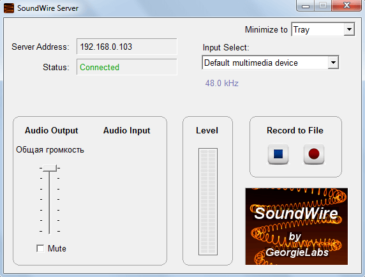This screenshot has height=277, width=365.
Task: Click the 48.0 kHz sample rate text
Action: [x=221, y=83]
